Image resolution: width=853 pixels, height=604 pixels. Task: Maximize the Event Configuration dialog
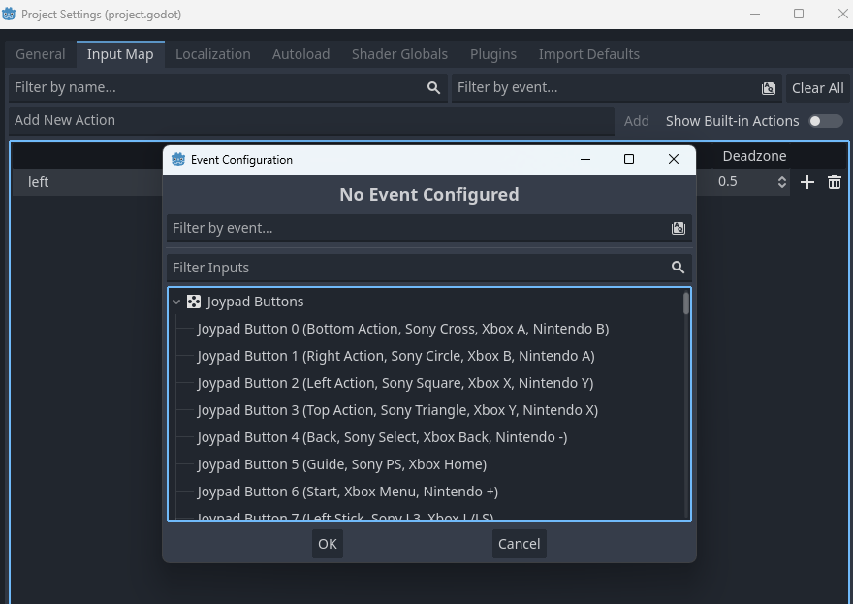629,159
